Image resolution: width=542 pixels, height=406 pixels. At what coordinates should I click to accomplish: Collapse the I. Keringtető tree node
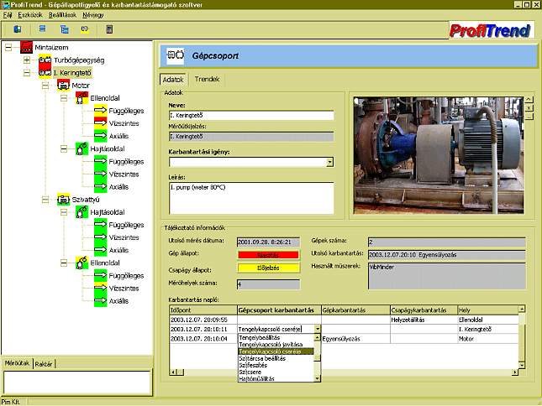point(27,73)
